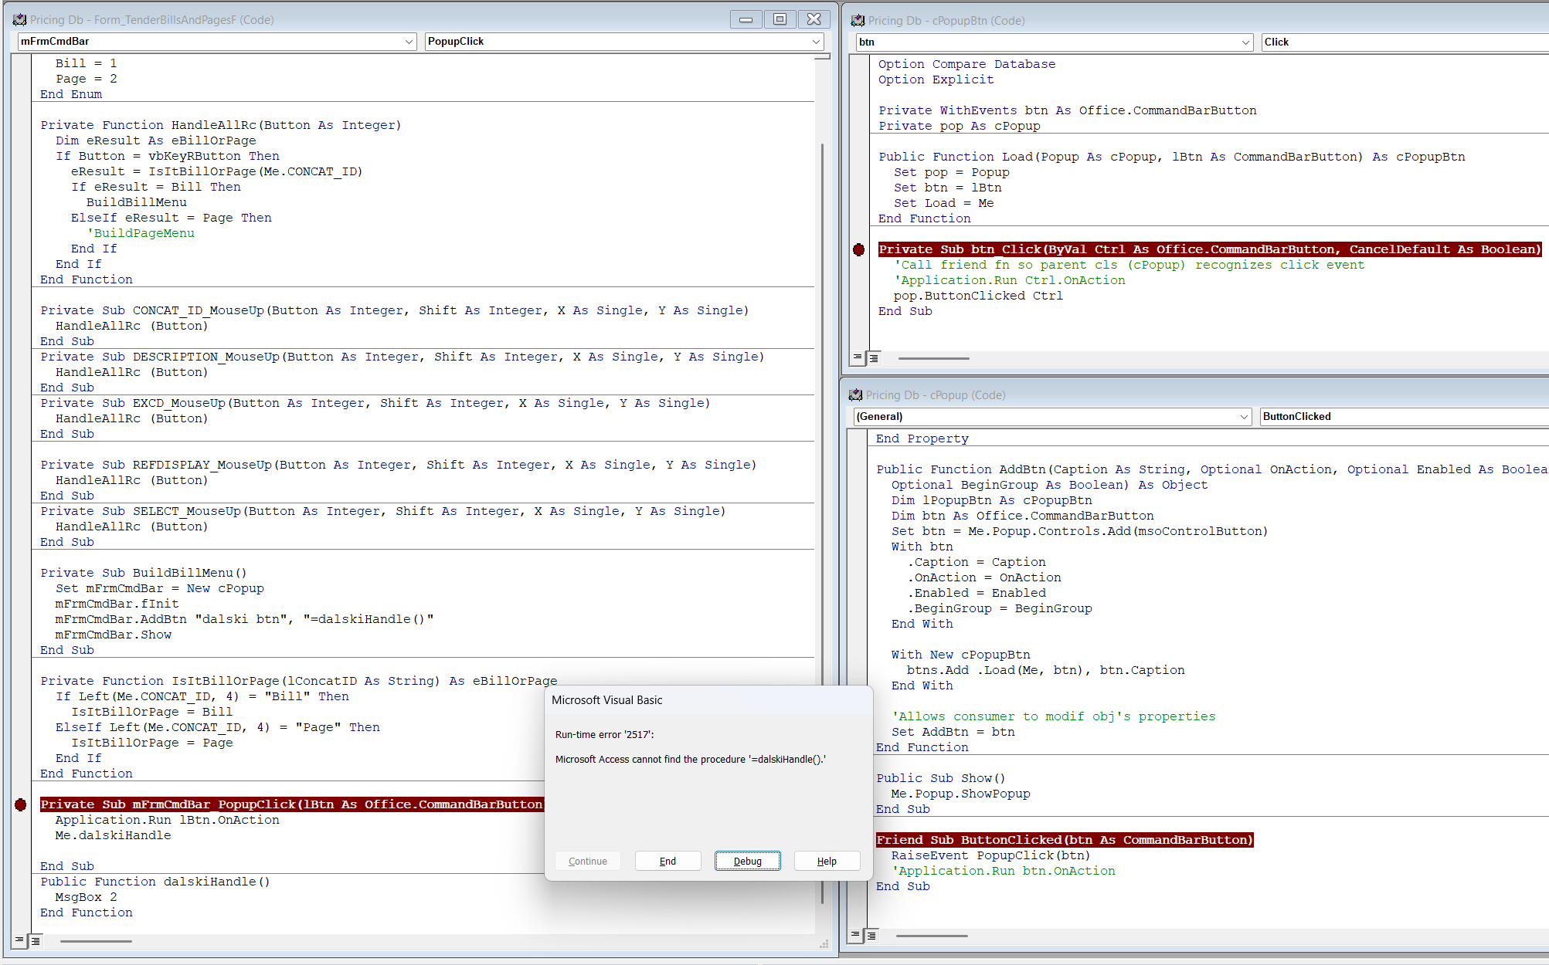Click the highlighted 'Friend Sub ButtonClicked' line
1549x965 pixels.
[x=1065, y=840]
